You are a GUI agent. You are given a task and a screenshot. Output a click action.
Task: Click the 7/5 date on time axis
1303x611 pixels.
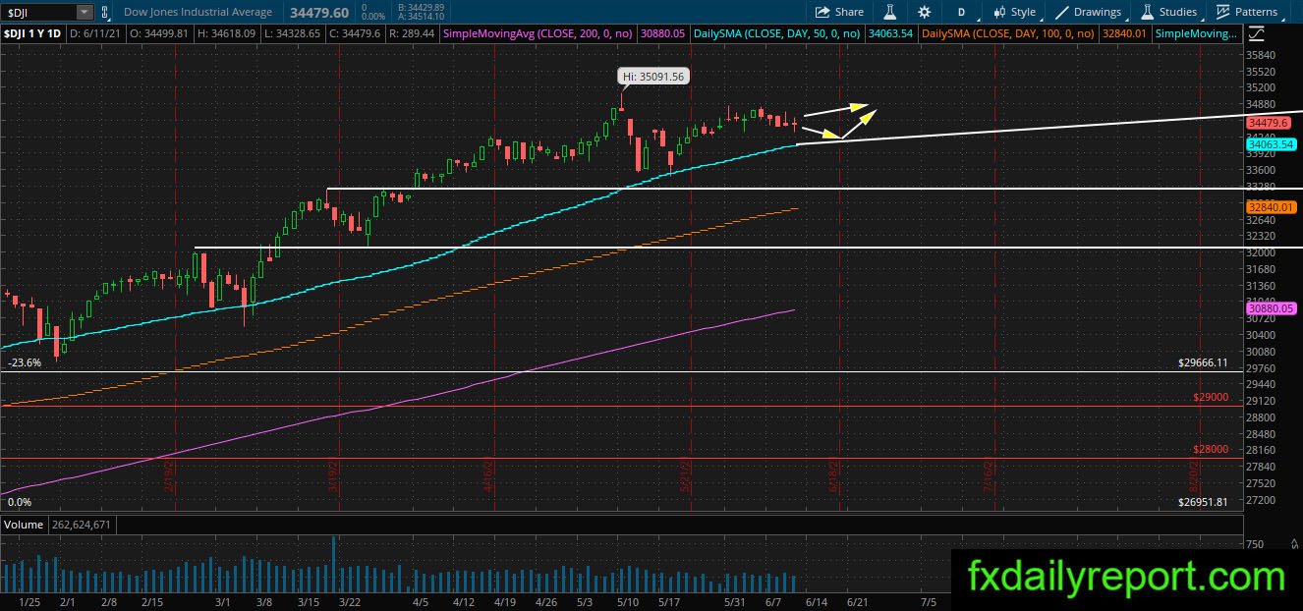(x=929, y=601)
